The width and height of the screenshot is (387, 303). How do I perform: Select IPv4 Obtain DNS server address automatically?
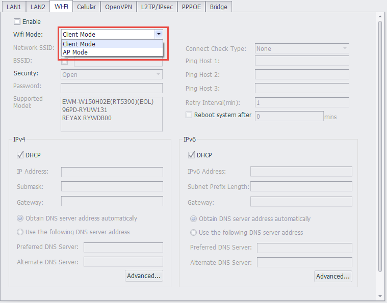point(20,218)
